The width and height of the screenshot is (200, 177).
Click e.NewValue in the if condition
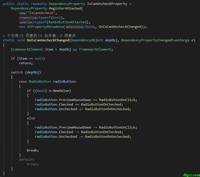tap(59, 91)
